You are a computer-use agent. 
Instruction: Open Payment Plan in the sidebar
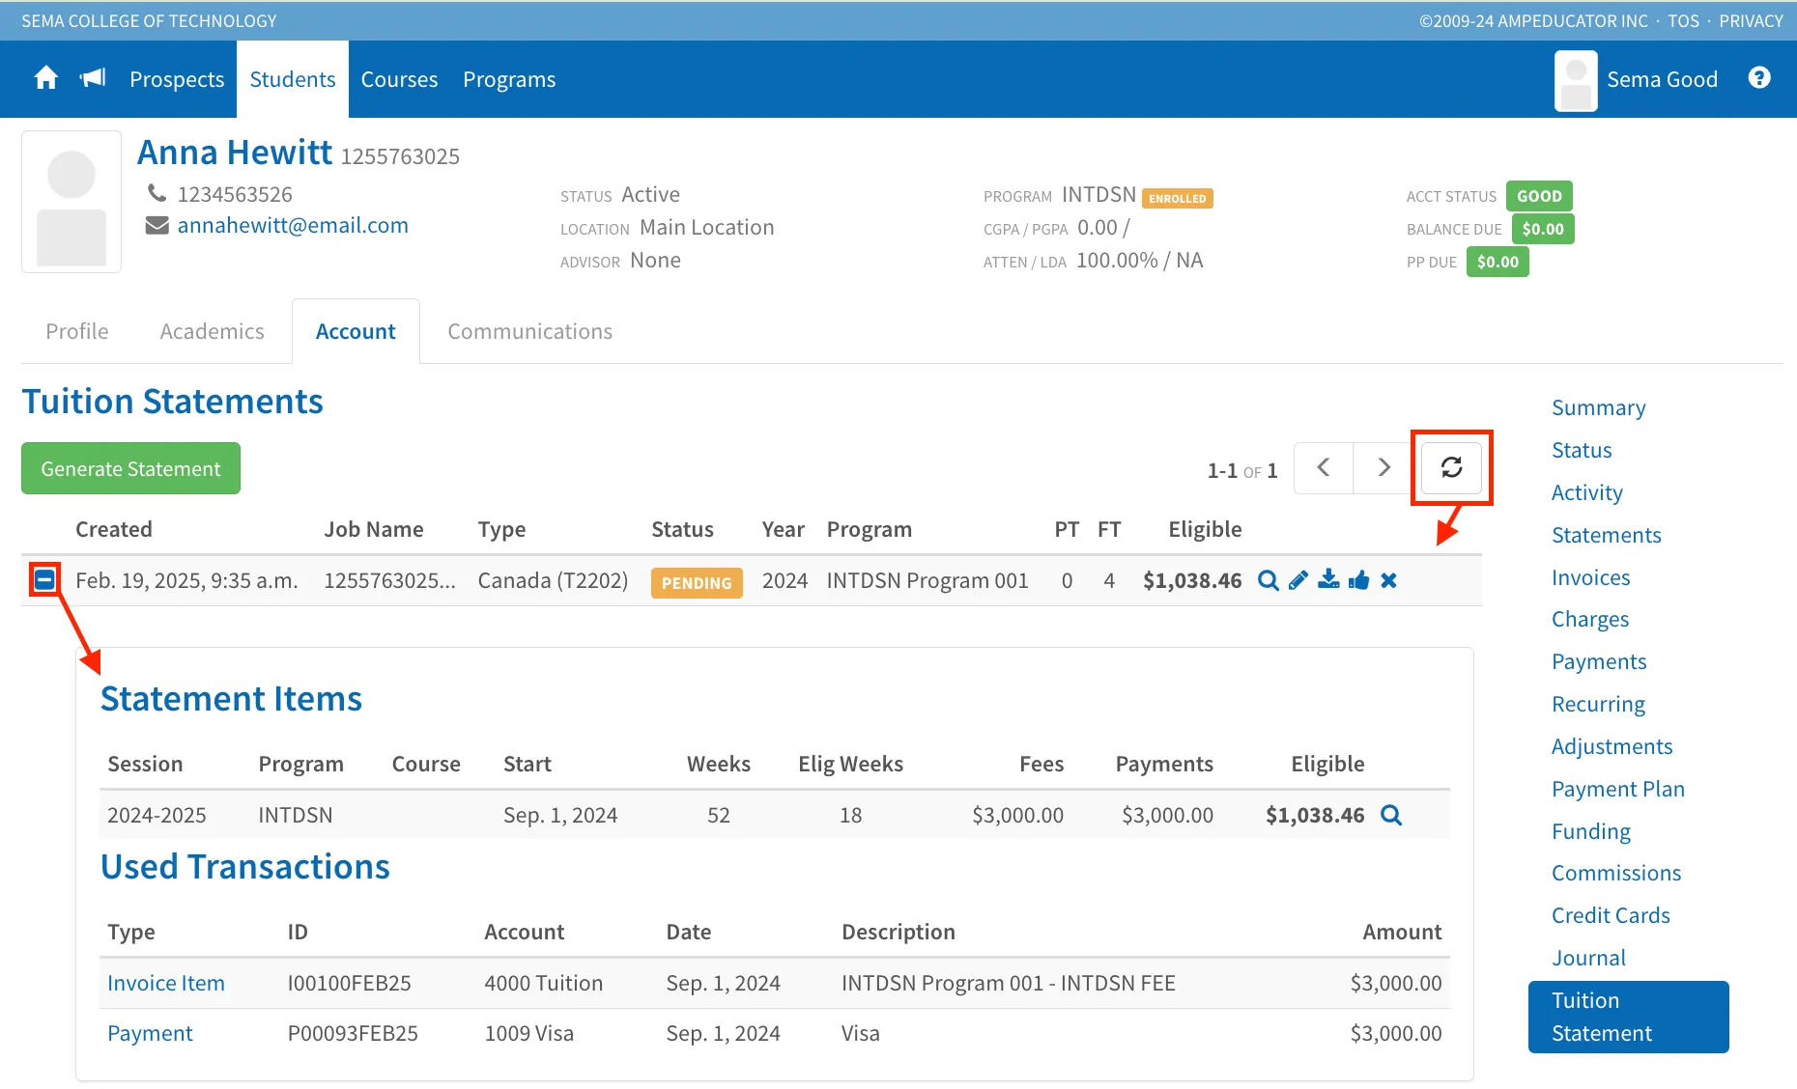coord(1617,789)
